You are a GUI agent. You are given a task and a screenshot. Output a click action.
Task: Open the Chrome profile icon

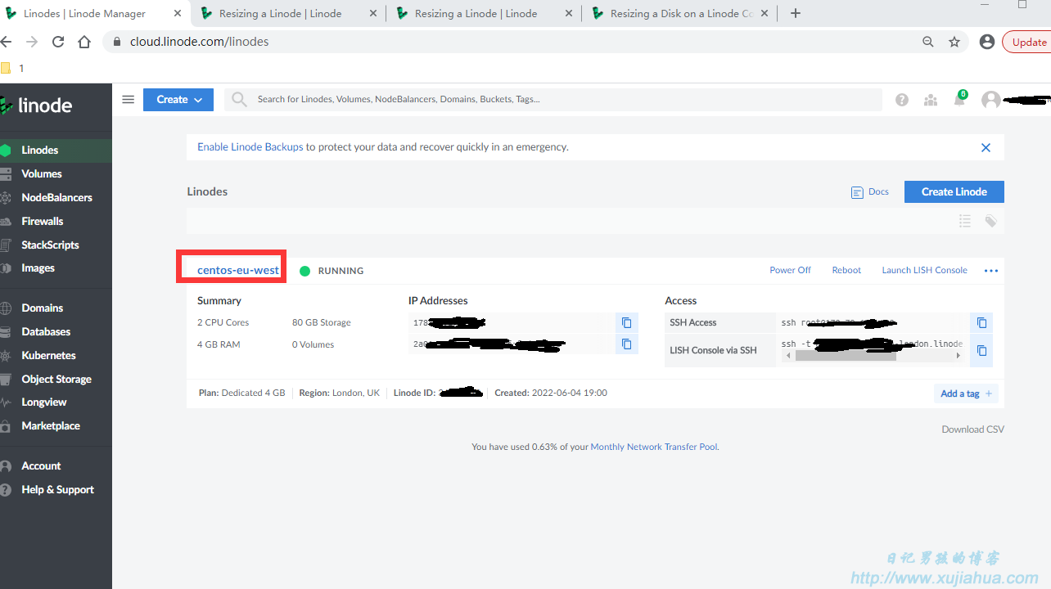987,42
